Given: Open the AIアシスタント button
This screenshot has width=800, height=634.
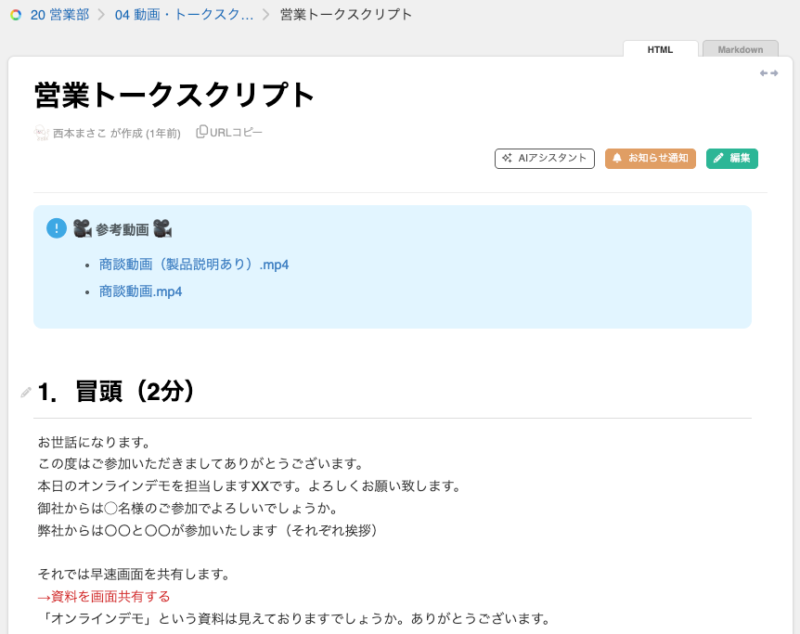Looking at the screenshot, I should click(x=545, y=159).
